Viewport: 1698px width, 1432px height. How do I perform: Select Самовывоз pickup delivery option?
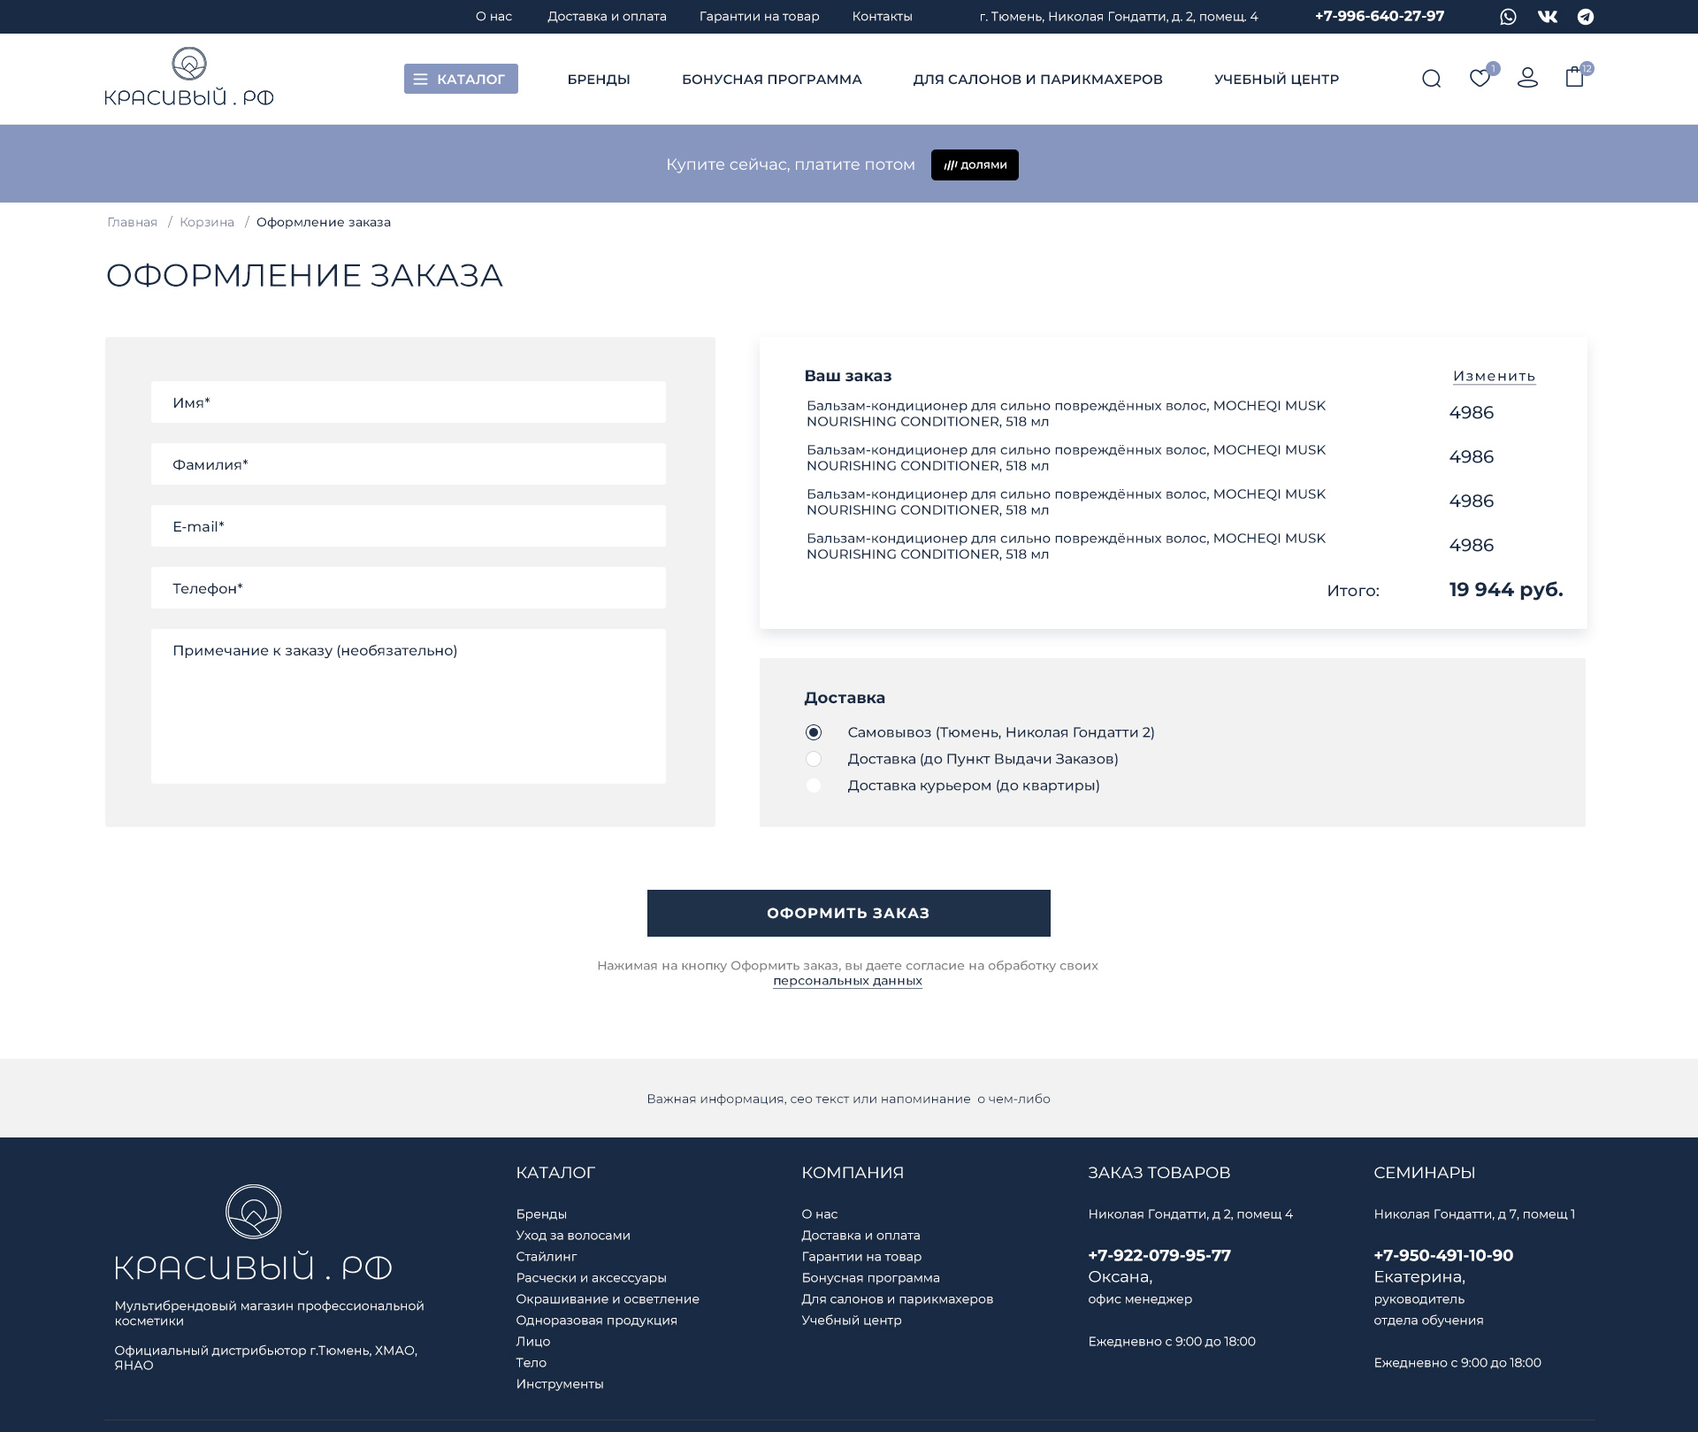point(814,732)
